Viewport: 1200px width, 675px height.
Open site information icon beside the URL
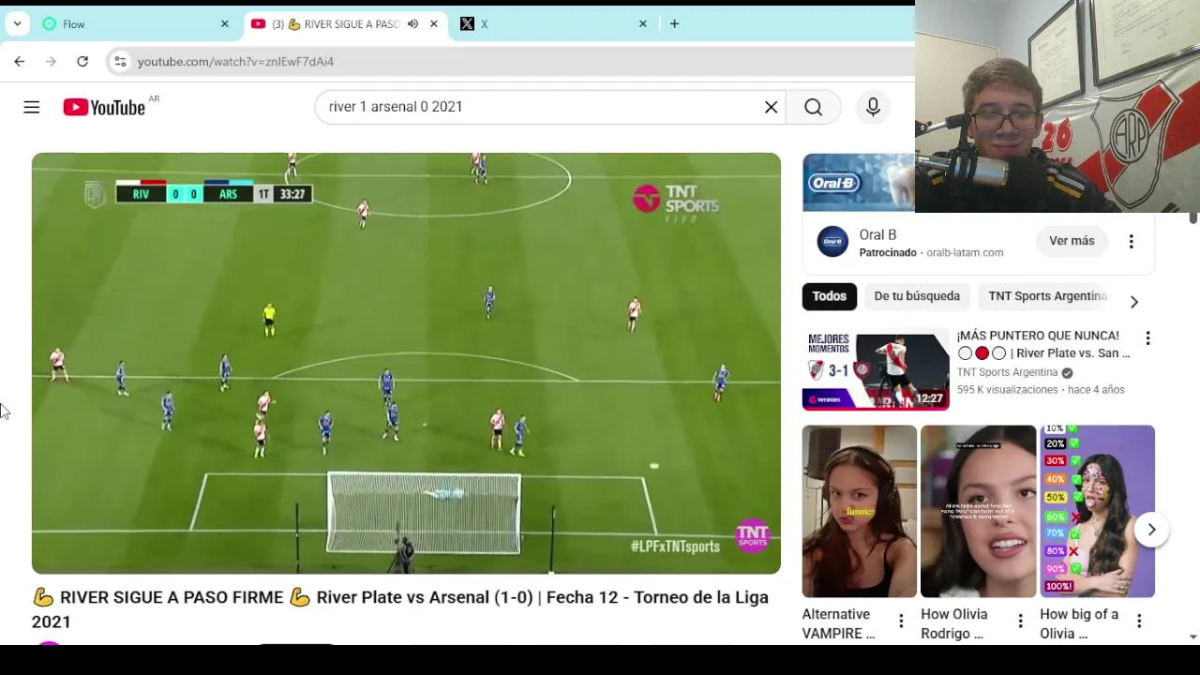pos(119,61)
